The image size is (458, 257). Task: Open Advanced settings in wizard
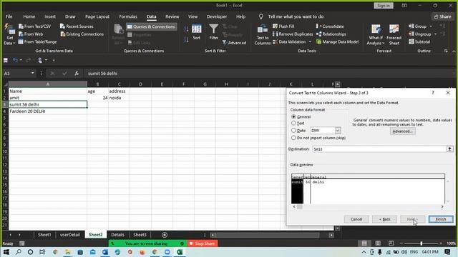pos(402,131)
